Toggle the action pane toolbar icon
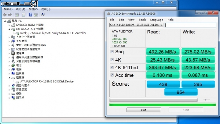220x124 pixels. (x=36, y=15)
